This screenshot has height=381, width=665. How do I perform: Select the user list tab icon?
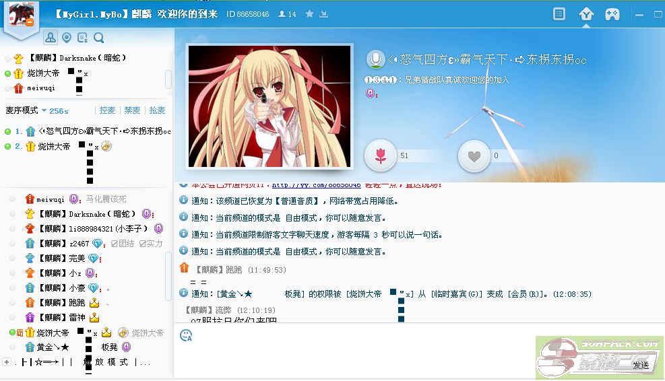[50, 38]
